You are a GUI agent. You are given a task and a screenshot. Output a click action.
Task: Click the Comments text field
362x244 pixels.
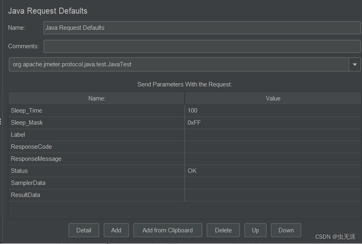pyautogui.click(x=202, y=46)
